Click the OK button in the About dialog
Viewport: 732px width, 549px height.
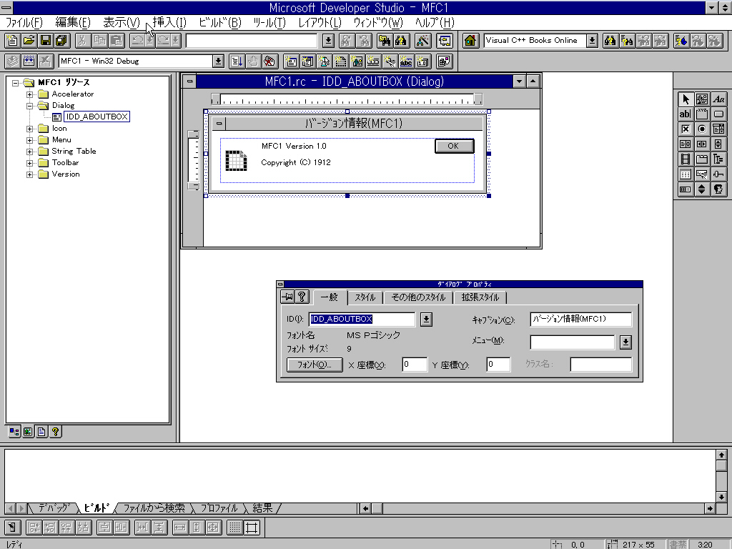(454, 146)
